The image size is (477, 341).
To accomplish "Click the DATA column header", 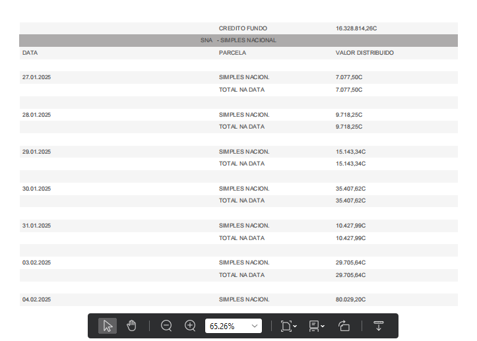I will 29,53.
